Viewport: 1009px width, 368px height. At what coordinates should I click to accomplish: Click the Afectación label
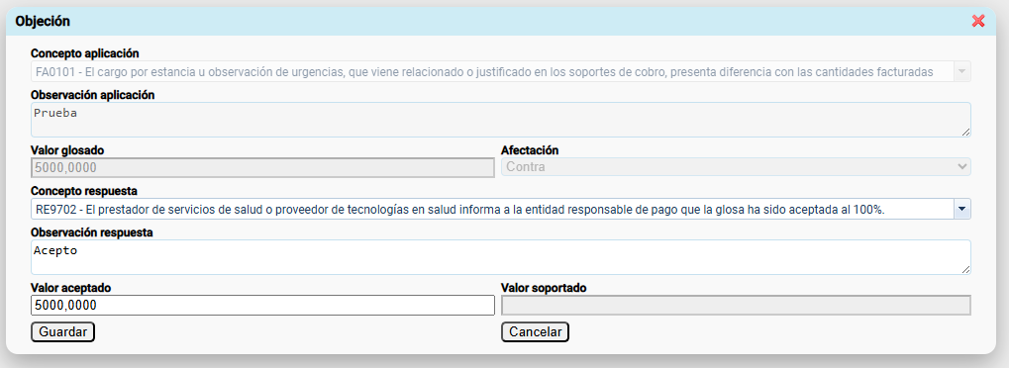click(530, 150)
